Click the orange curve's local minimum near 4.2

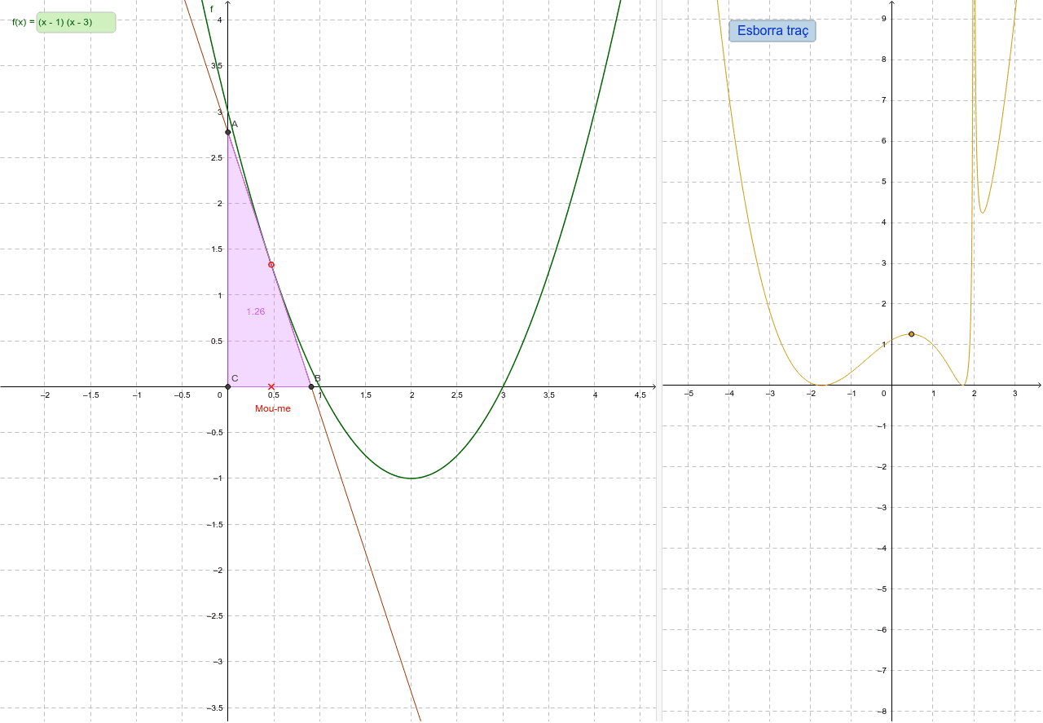pos(984,213)
